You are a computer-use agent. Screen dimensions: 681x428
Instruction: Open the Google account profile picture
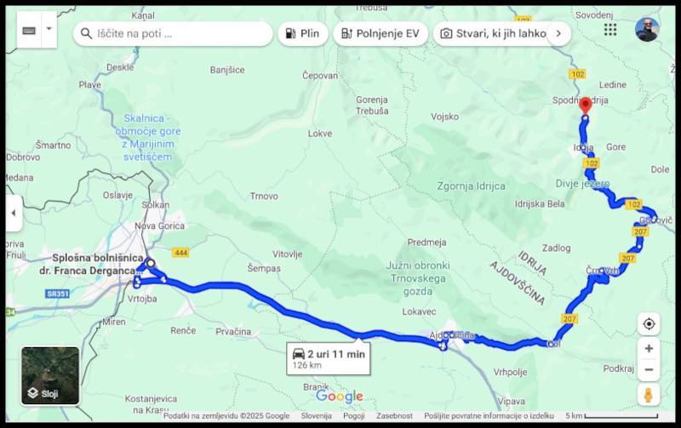647,30
